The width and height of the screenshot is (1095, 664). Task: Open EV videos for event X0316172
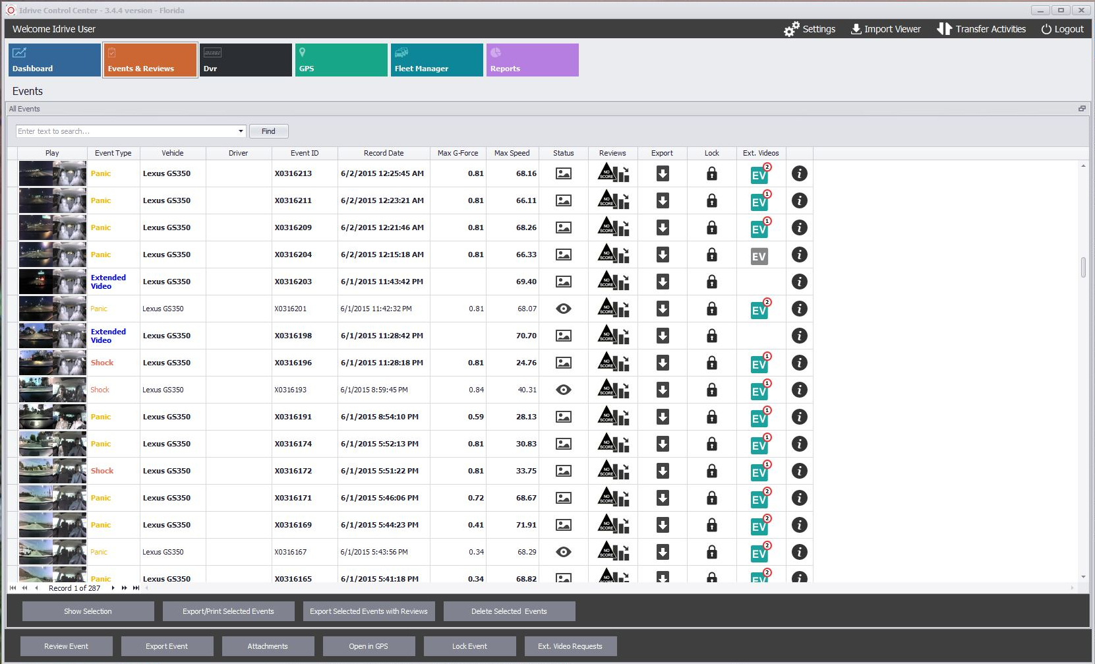click(x=760, y=471)
